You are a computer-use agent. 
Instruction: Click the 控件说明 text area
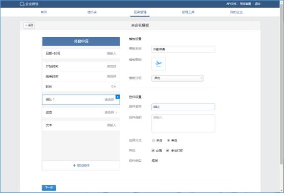183,123
